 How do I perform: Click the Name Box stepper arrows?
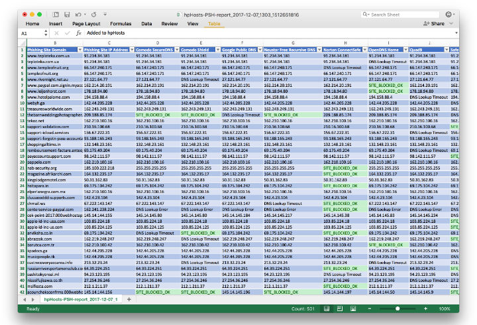point(46,33)
